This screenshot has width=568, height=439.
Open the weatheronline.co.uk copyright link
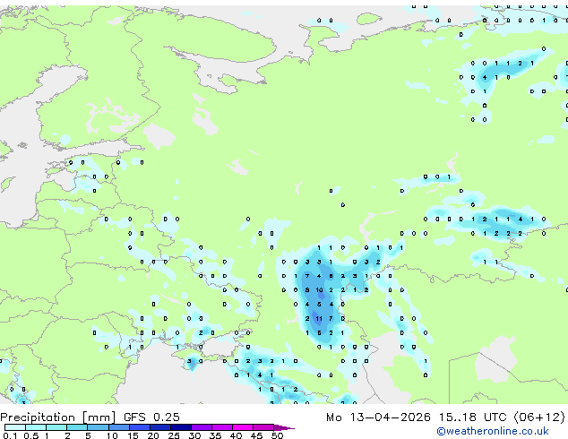coord(492,431)
